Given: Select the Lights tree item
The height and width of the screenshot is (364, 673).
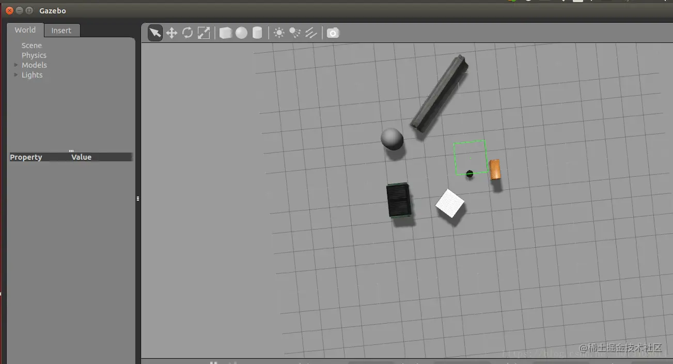Looking at the screenshot, I should pos(32,75).
